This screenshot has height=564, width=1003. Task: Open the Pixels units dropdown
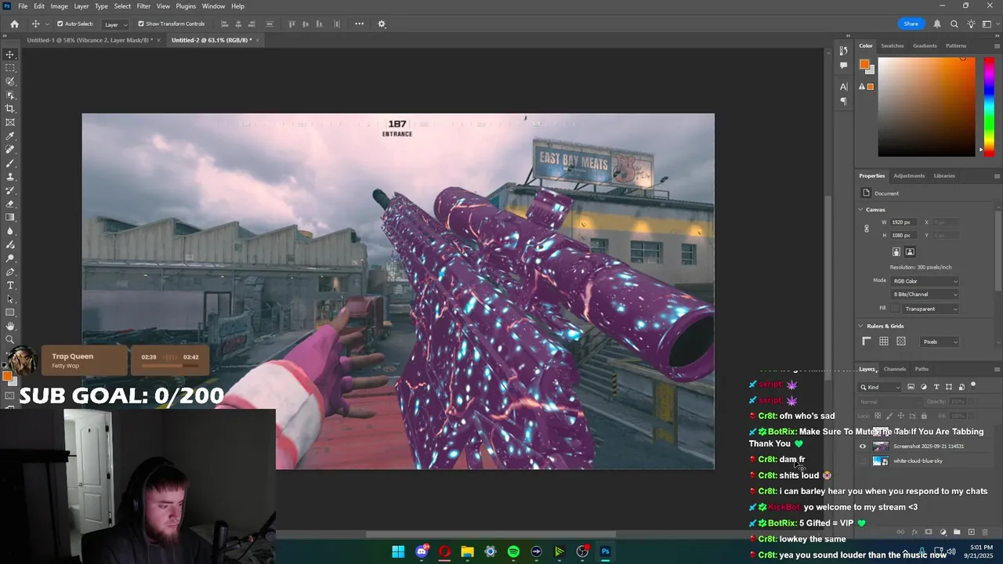(x=940, y=342)
